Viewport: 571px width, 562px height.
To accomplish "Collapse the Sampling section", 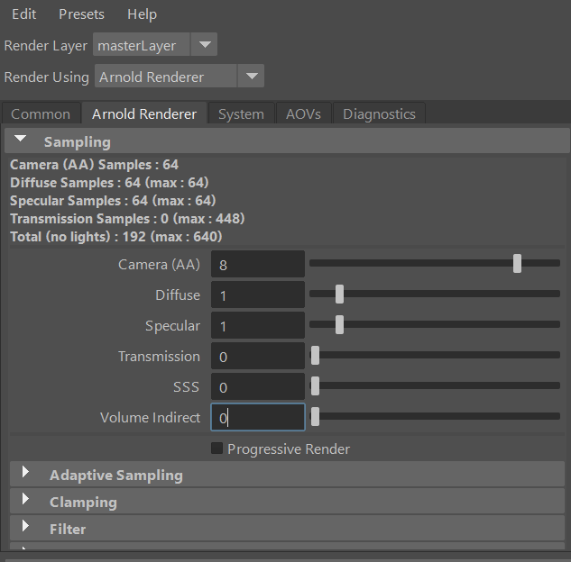I will (21, 141).
